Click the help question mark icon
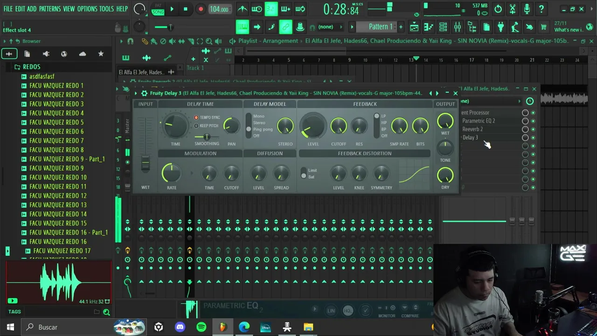 click(541, 9)
